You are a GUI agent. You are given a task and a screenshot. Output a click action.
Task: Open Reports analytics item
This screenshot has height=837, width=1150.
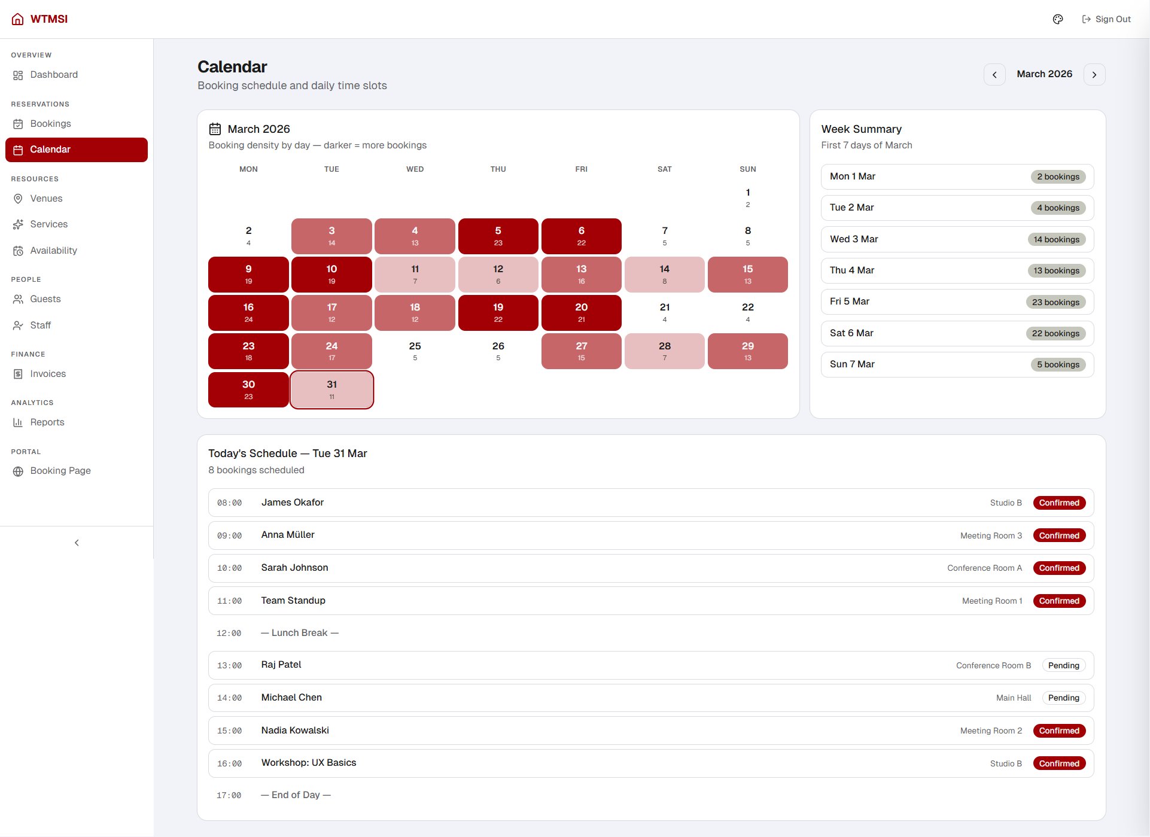click(x=77, y=422)
